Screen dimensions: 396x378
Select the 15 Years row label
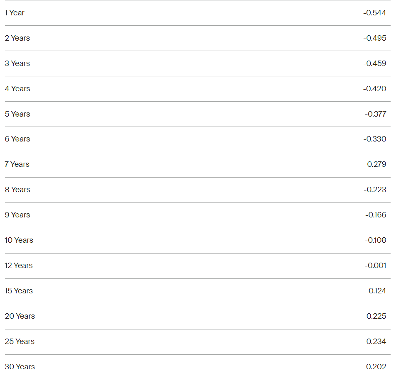click(19, 290)
